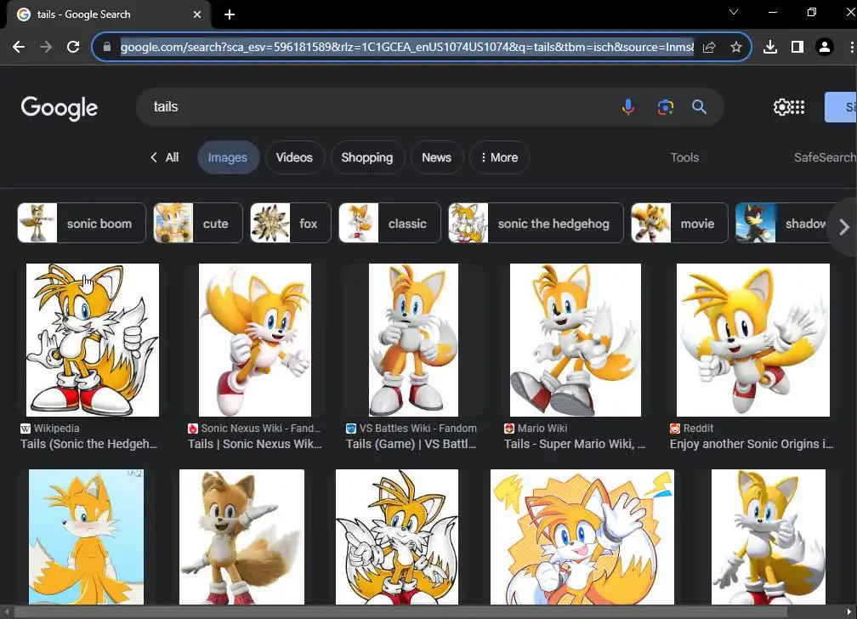857x619 pixels.
Task: Filter by the 'classic' chip
Action: 389,223
